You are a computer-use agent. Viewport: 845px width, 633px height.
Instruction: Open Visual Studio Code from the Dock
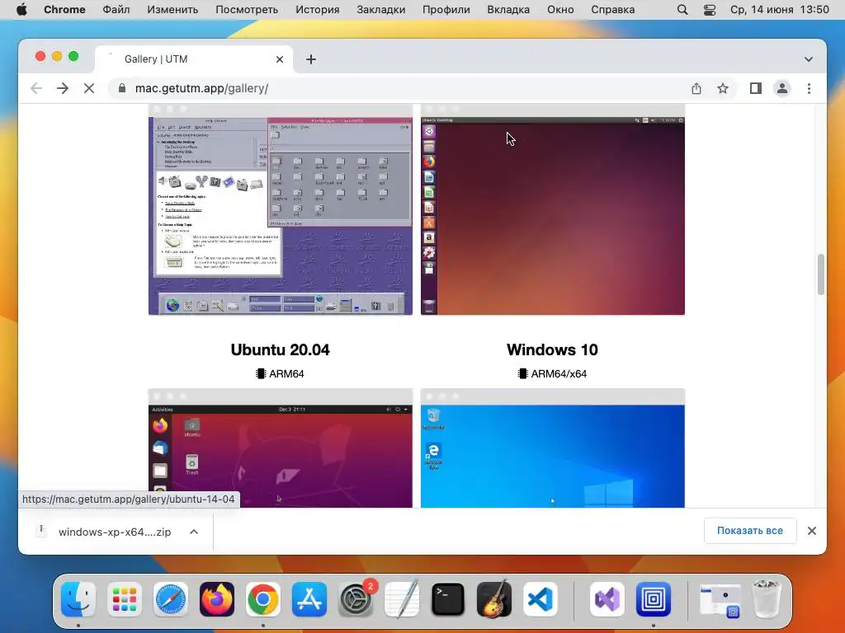[x=540, y=599]
